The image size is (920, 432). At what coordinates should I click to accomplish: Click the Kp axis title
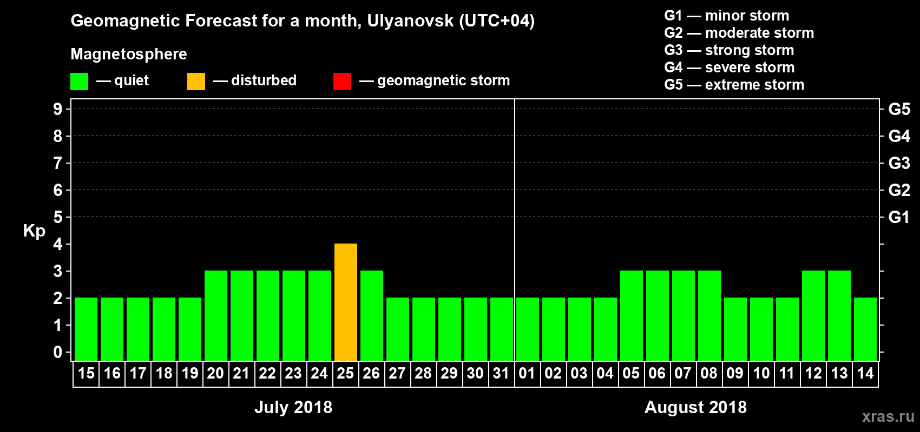[34, 231]
